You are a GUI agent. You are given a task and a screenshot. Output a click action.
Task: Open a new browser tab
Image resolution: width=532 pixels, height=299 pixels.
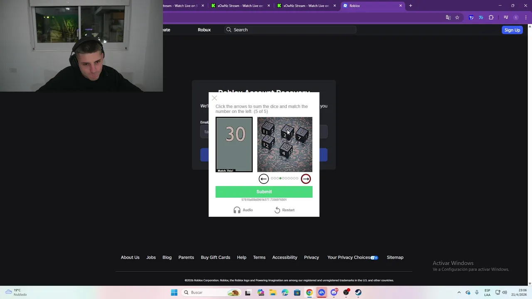[411, 6]
